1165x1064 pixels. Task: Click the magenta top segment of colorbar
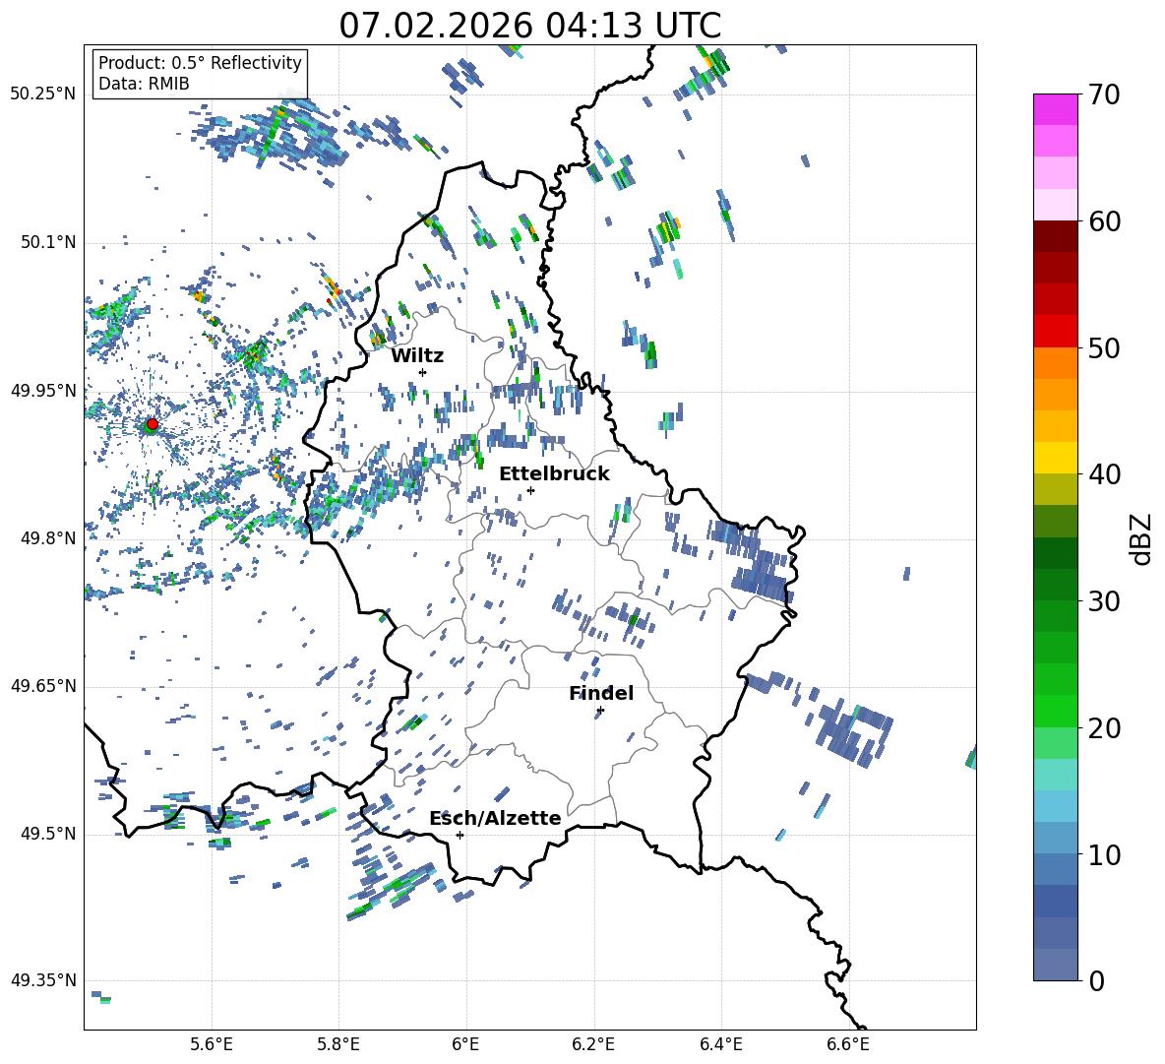tap(1056, 109)
